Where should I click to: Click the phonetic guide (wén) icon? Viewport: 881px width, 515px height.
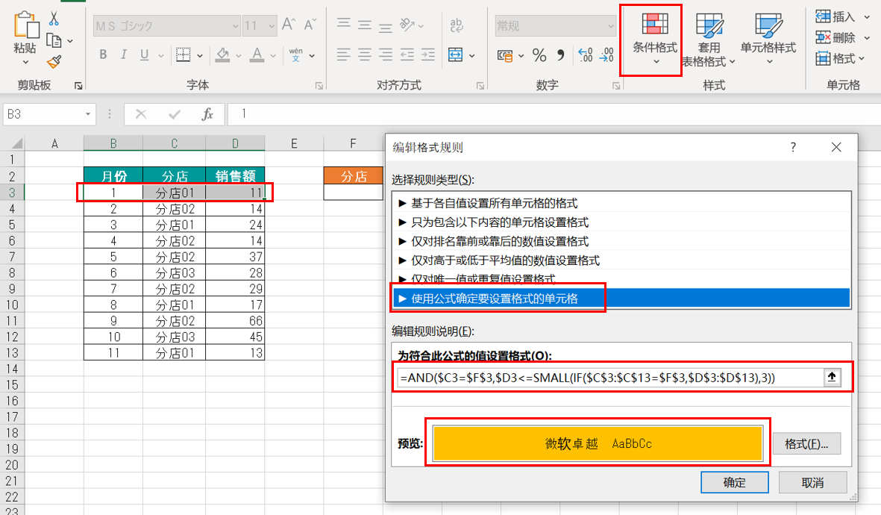tap(296, 54)
